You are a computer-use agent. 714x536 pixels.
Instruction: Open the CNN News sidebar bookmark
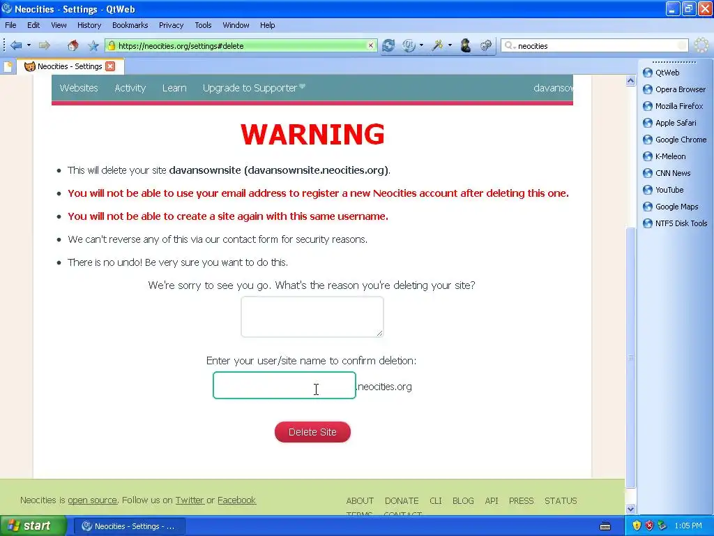[x=667, y=173]
